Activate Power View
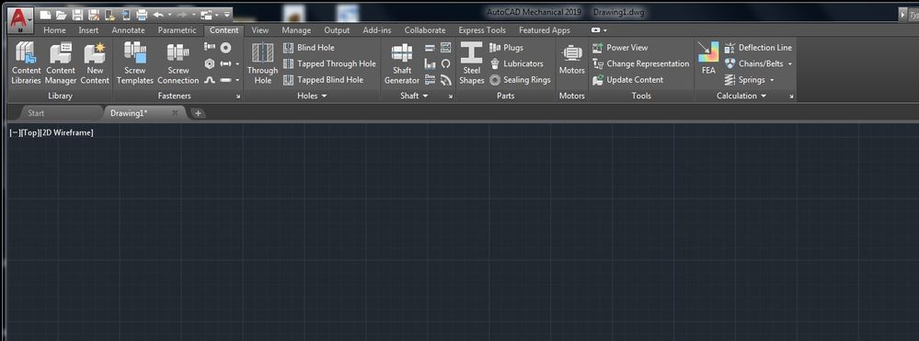This screenshot has width=919, height=341. tap(620, 48)
